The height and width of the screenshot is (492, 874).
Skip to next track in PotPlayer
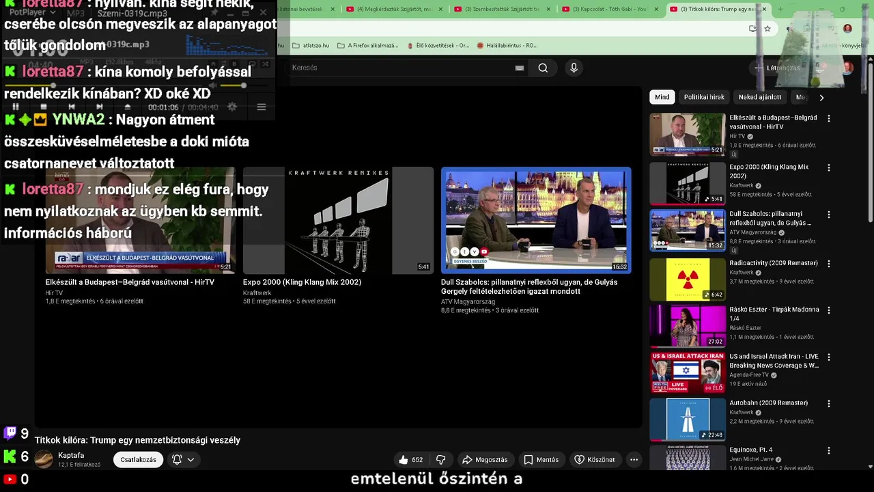pos(100,107)
